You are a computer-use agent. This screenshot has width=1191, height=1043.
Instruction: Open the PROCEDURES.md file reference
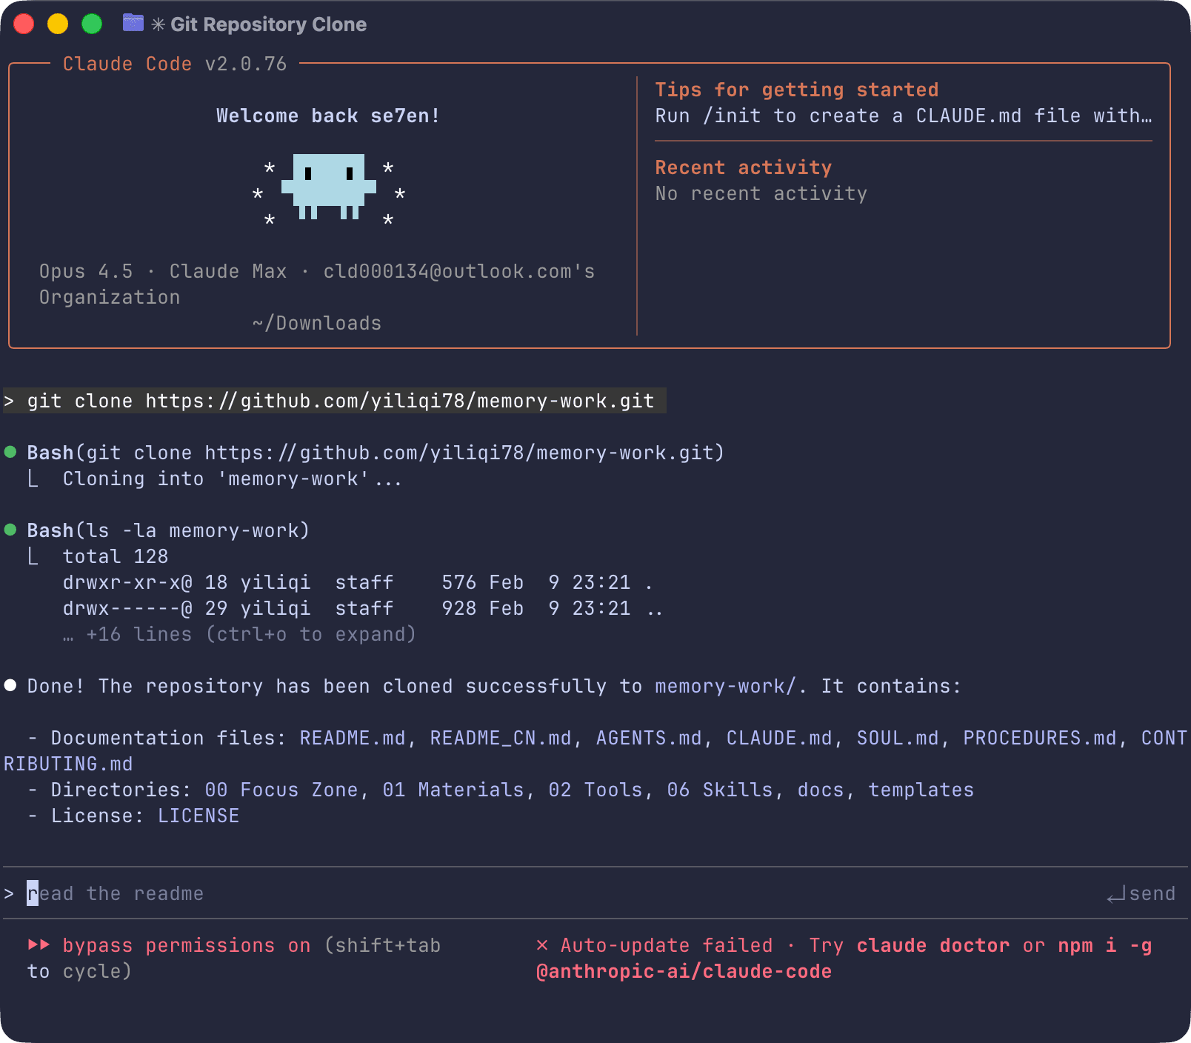coord(1040,739)
